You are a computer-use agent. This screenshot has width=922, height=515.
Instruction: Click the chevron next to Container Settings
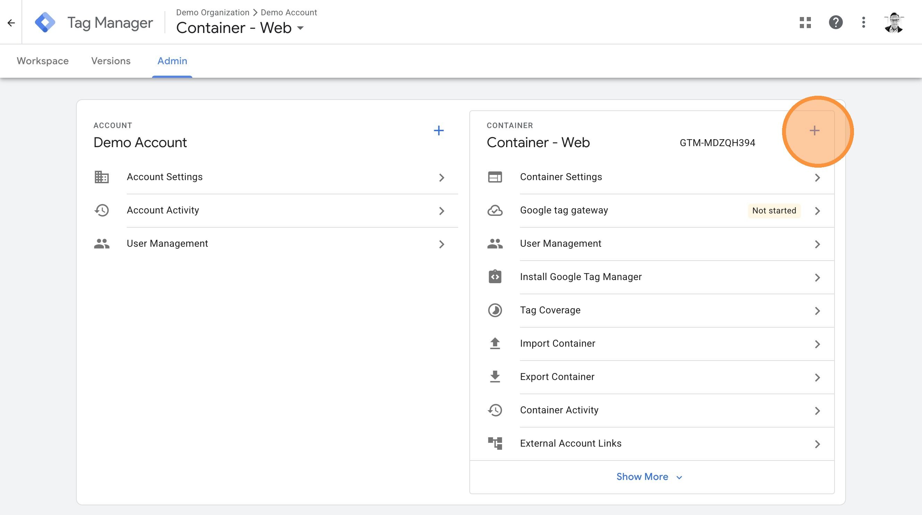[817, 178]
